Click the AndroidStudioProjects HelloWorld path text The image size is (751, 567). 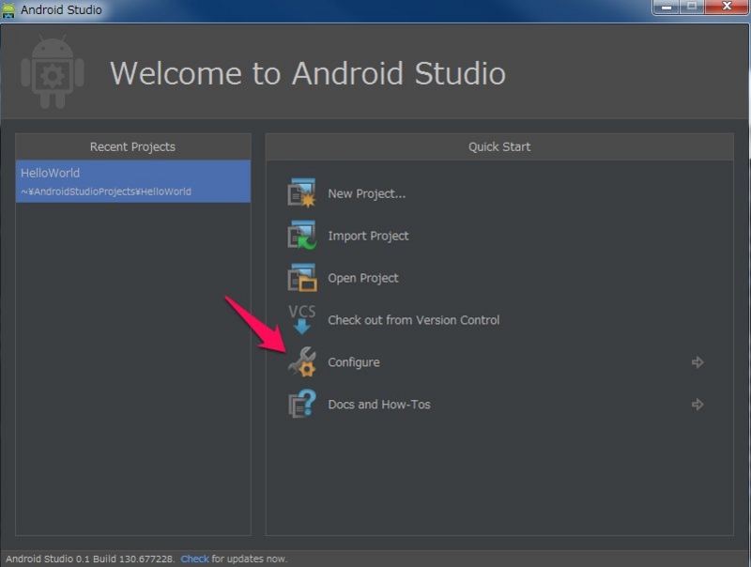pyautogui.click(x=106, y=192)
